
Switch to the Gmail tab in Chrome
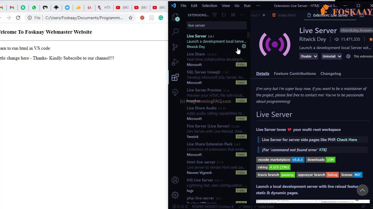12,8
